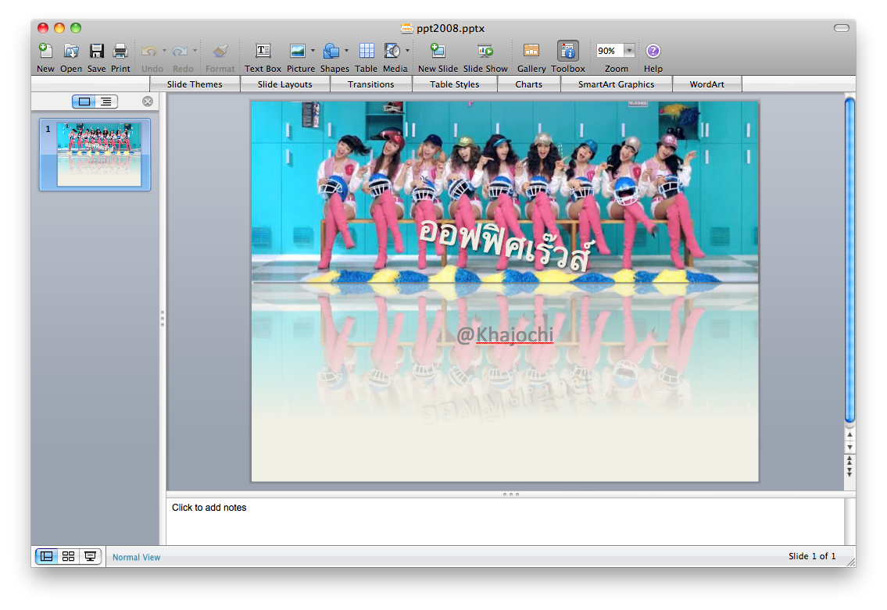This screenshot has height=610, width=887.
Task: Open the WordArt tab
Action: [x=707, y=84]
